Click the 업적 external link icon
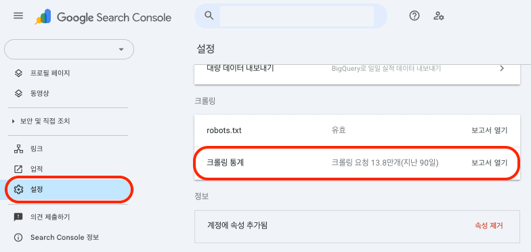The height and width of the screenshot is (252, 531). tap(18, 169)
